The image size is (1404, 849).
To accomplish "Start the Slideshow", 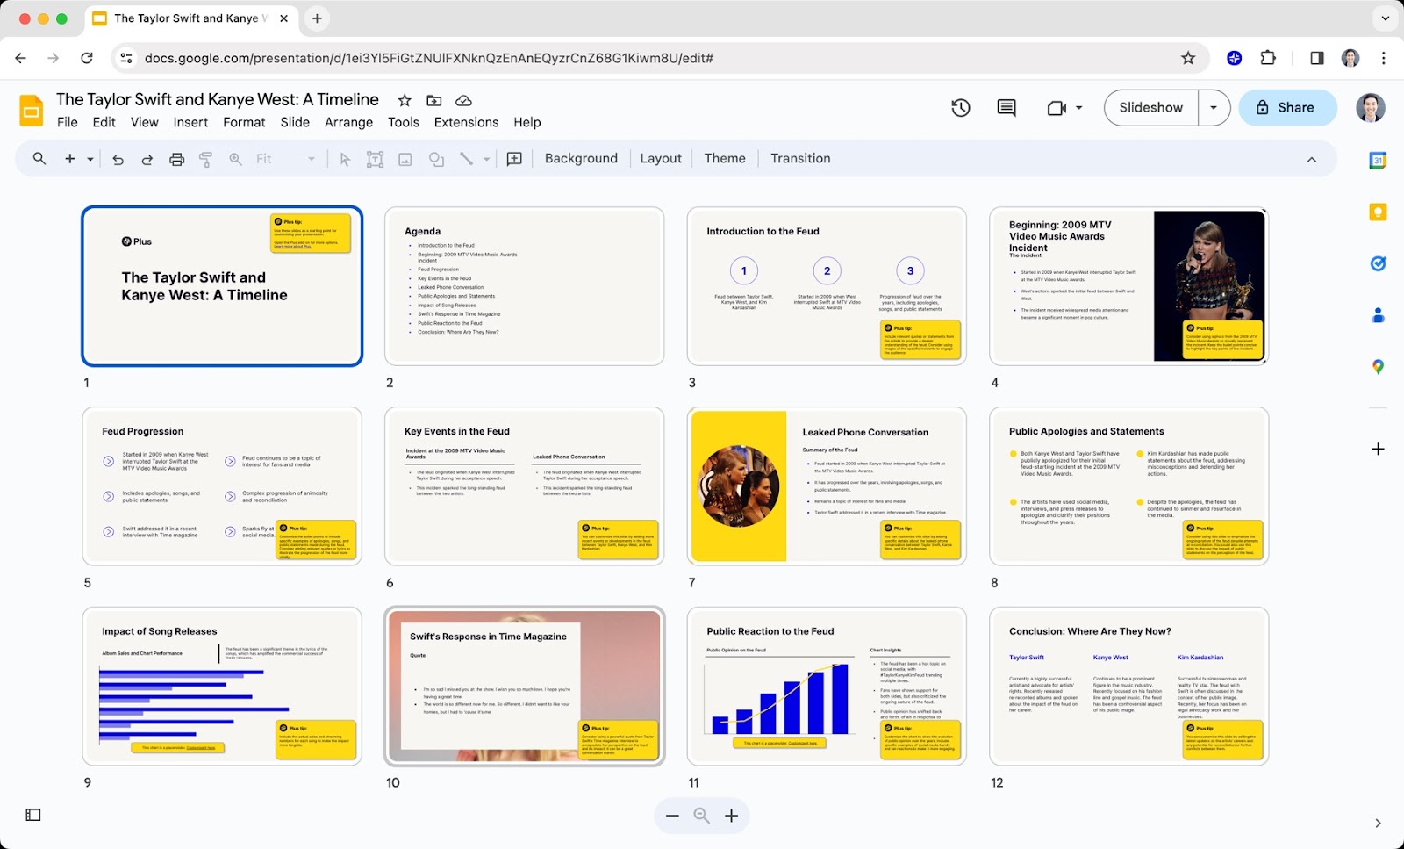I will (1150, 108).
